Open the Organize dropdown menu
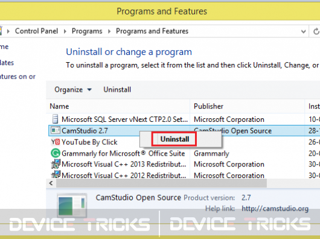The height and width of the screenshot is (239, 320). pos(73,90)
